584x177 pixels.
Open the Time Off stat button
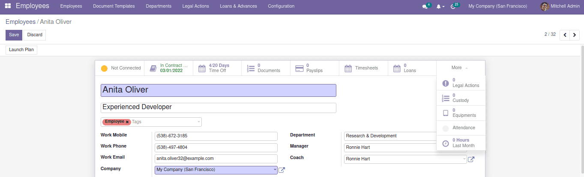click(x=217, y=68)
